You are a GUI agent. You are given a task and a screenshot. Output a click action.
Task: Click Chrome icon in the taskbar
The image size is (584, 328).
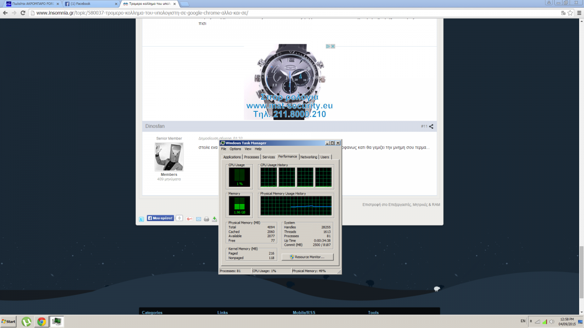pos(42,322)
